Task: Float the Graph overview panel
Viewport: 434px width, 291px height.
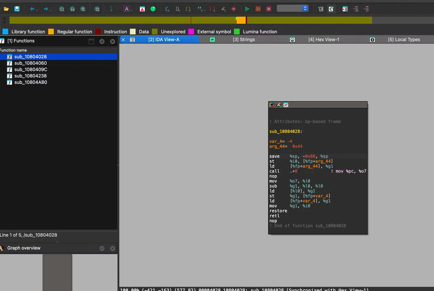Action: pyautogui.click(x=102, y=249)
